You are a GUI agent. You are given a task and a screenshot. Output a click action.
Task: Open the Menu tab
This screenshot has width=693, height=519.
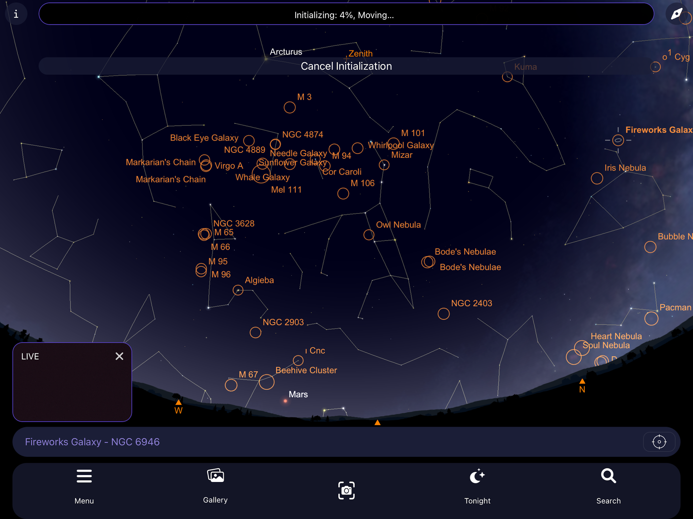tap(84, 487)
